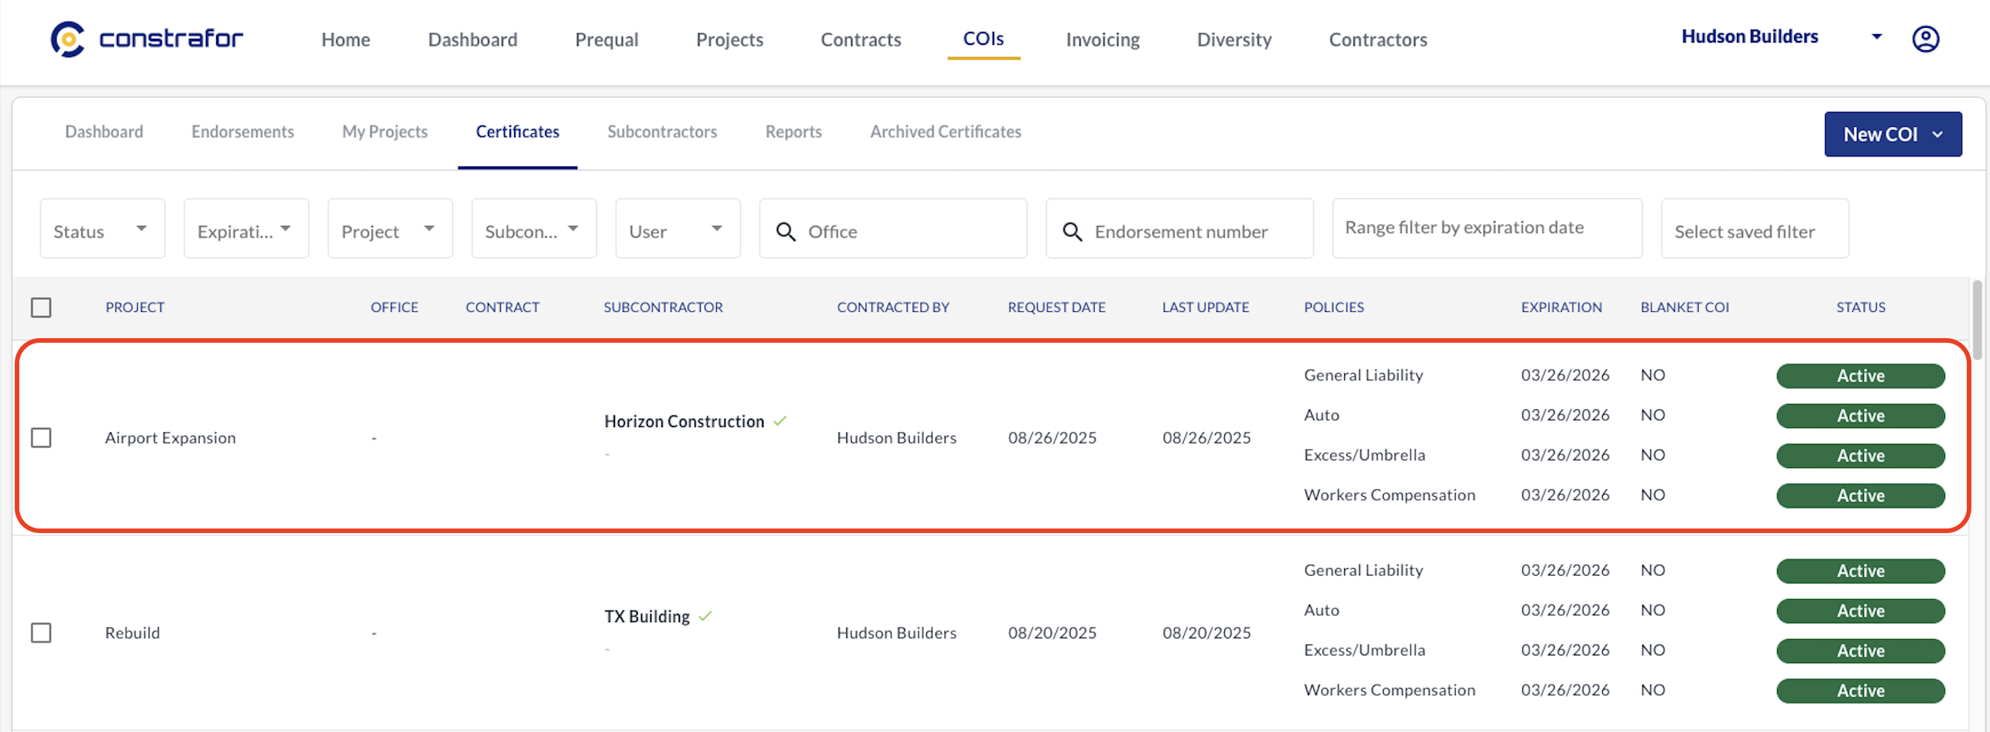Sort by the PROJECT column header
Viewport: 1990px width, 732px height.
click(135, 307)
